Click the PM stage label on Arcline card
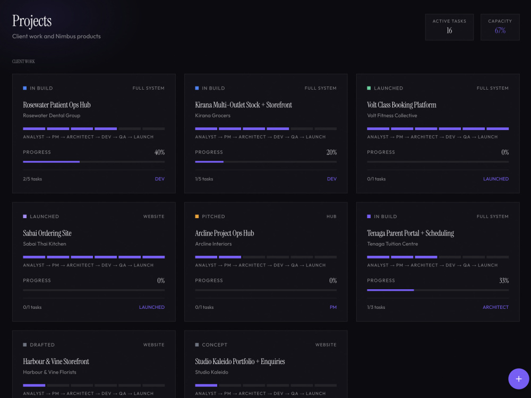531x398 pixels. [x=333, y=307]
